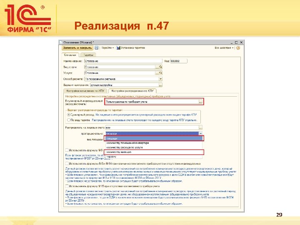Screen dimensions: 300x225
Task: Click the Наименование input field
Action: 123,61
